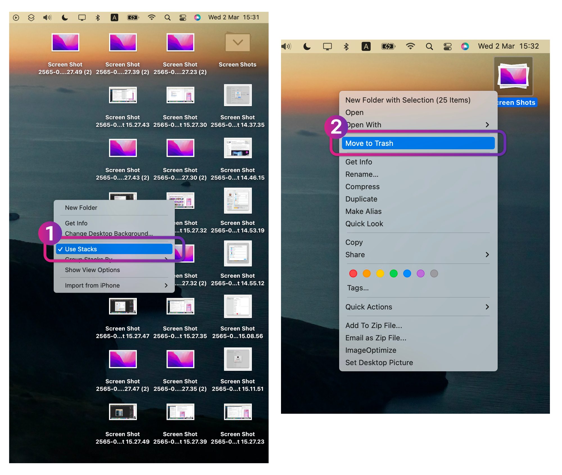Click New Folder with Selection (25 Items)

[x=408, y=100]
